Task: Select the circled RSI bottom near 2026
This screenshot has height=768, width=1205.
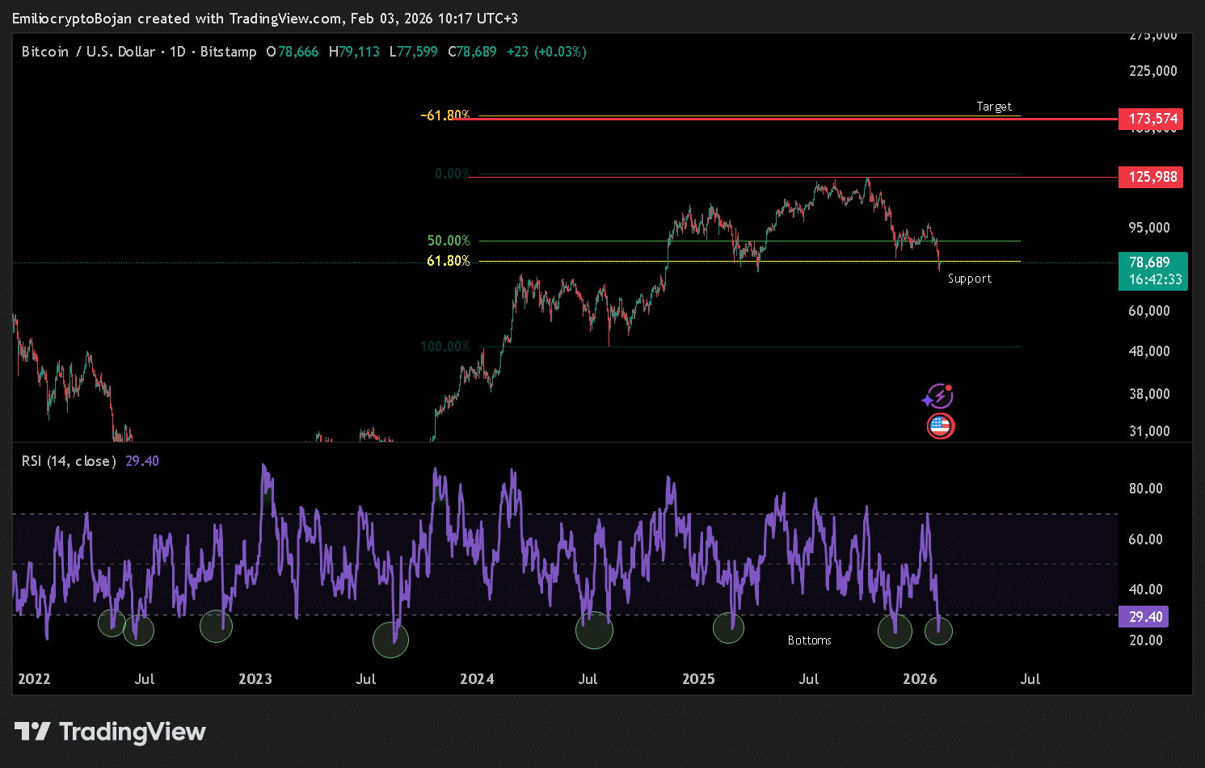Action: point(938,632)
